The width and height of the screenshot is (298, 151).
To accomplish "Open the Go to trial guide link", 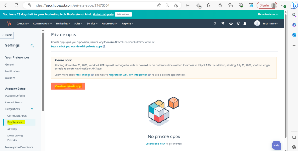I will pos(103,15).
